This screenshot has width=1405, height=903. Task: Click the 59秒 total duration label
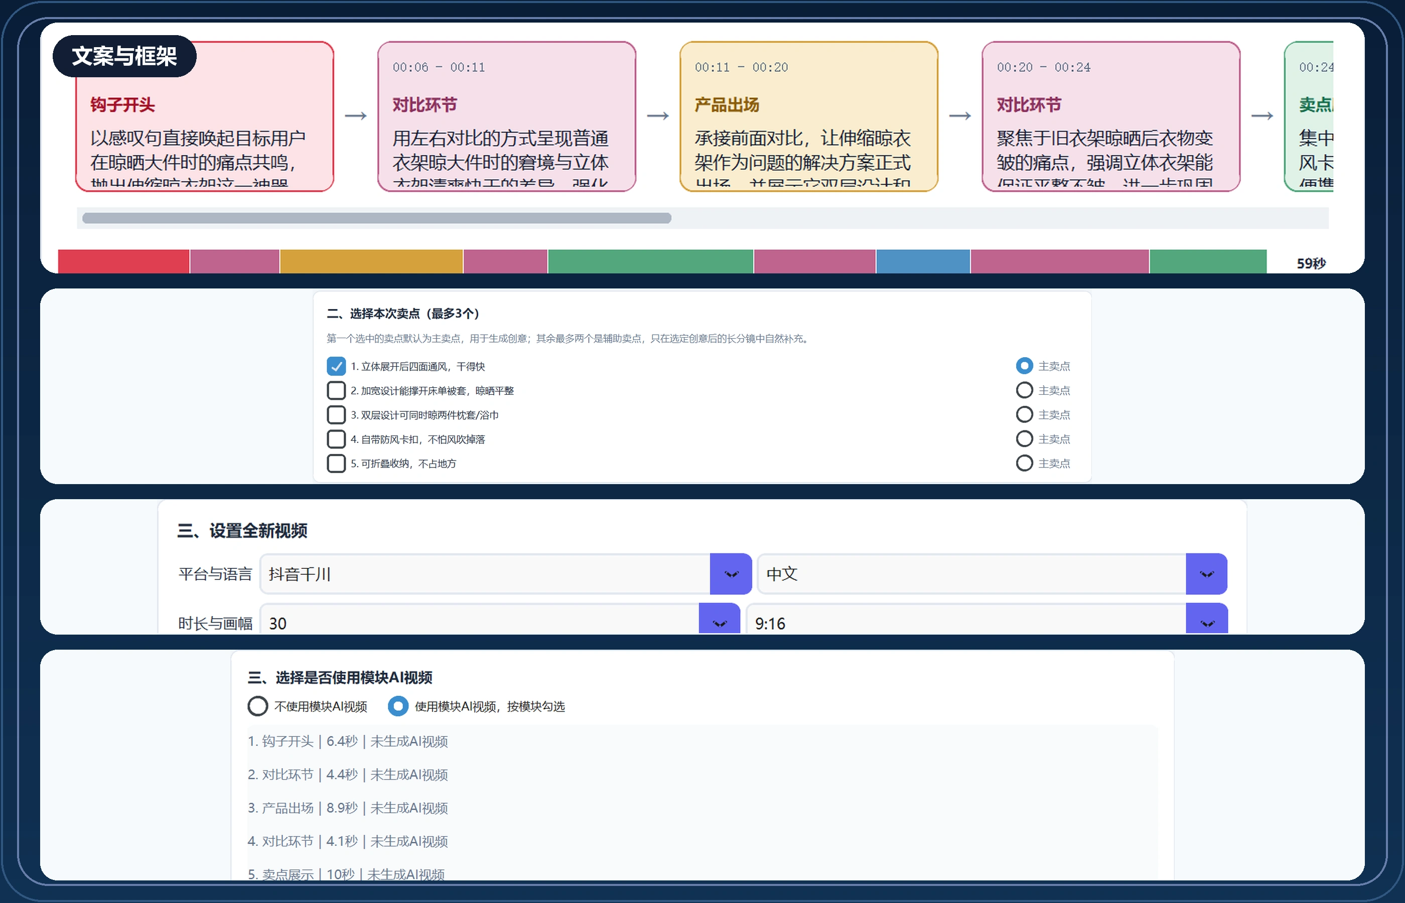(x=1311, y=263)
